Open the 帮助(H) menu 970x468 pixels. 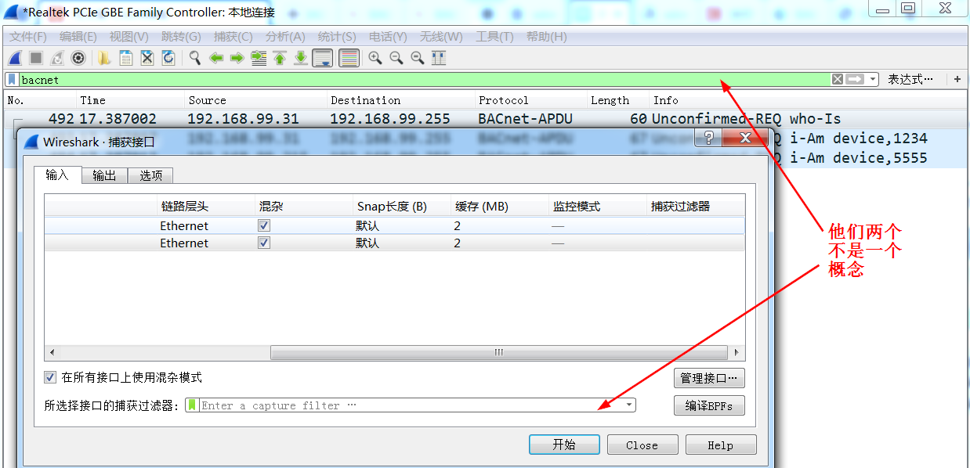[547, 37]
